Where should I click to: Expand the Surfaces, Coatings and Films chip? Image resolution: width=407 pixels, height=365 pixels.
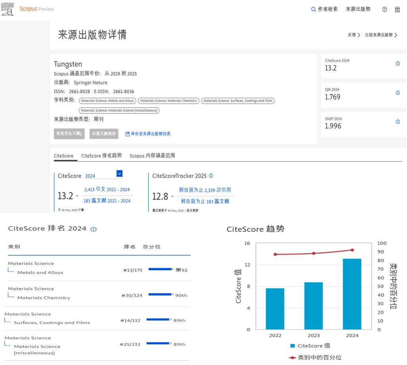(x=238, y=101)
